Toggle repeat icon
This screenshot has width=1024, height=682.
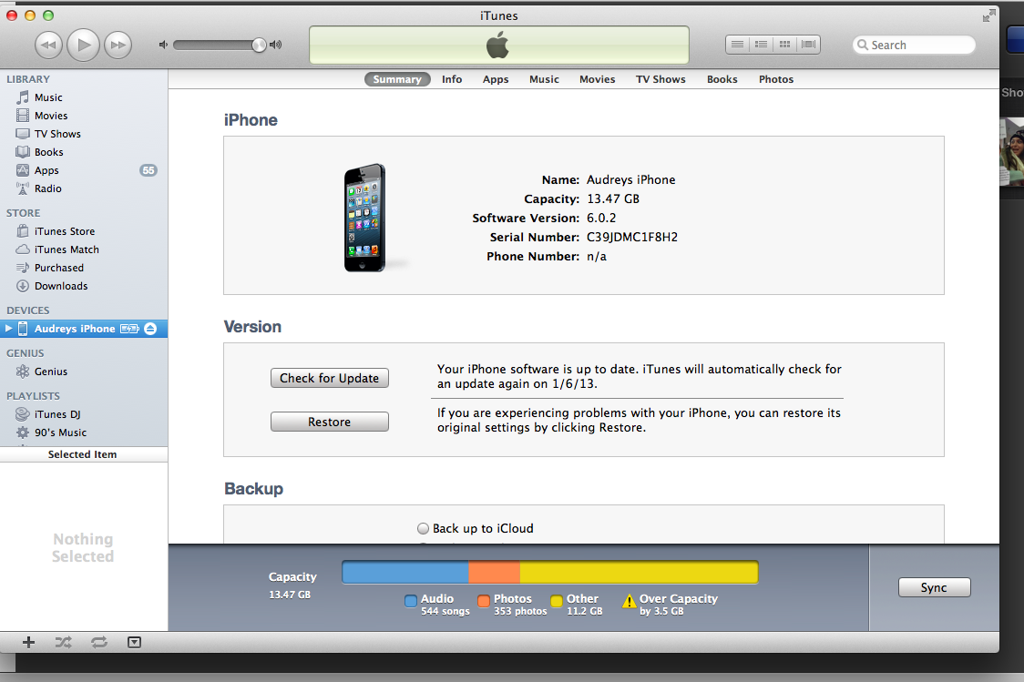[99, 642]
